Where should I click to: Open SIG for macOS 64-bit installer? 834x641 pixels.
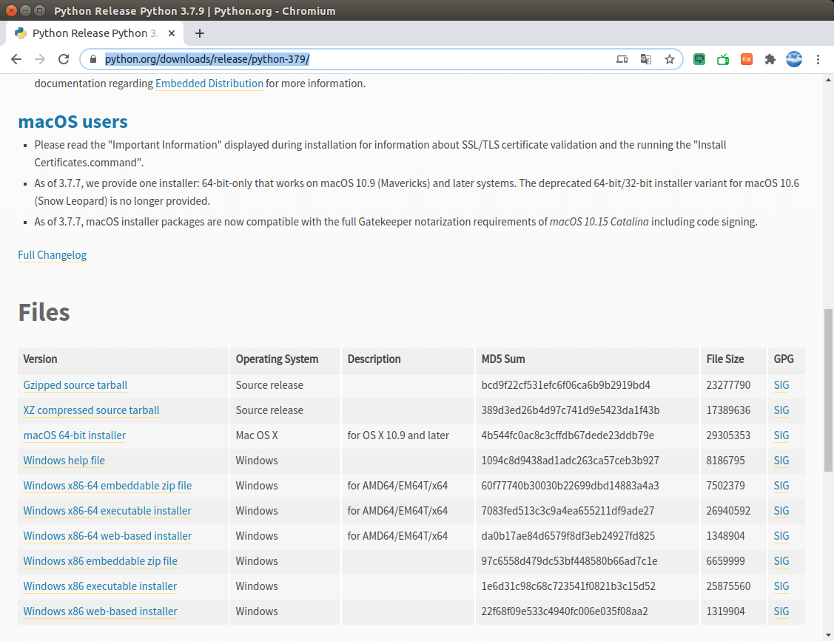(x=781, y=435)
